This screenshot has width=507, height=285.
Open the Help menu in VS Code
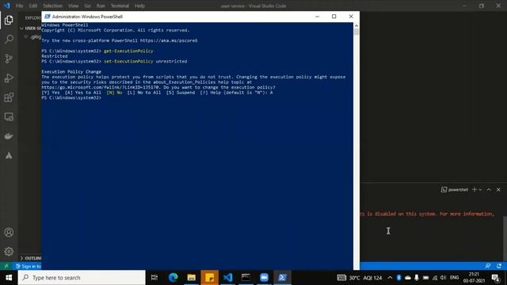click(139, 6)
